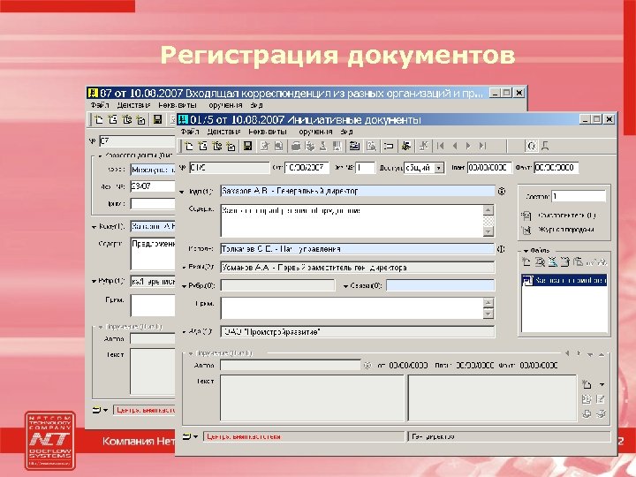Open dropdown arrow next to status bar folder icon
The image size is (636, 477).
click(196, 437)
